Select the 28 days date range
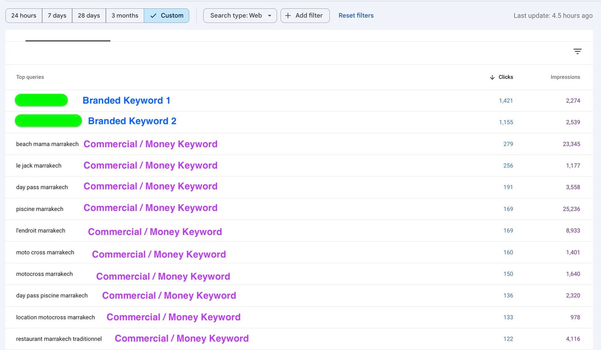 [x=89, y=15]
